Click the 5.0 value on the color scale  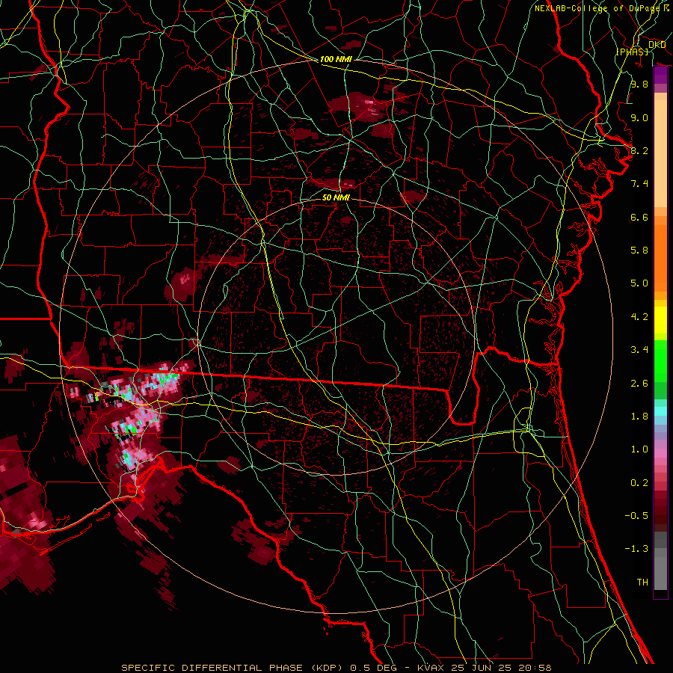coord(639,283)
